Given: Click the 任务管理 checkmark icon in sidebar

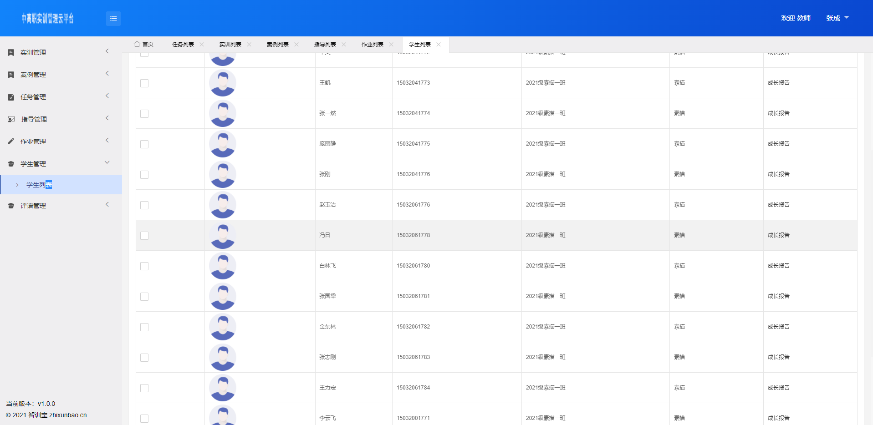Looking at the screenshot, I should (11, 97).
